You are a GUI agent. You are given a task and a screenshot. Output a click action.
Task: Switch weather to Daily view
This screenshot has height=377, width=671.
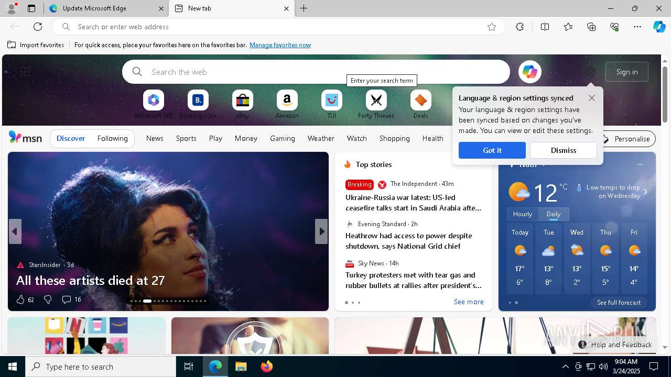554,214
